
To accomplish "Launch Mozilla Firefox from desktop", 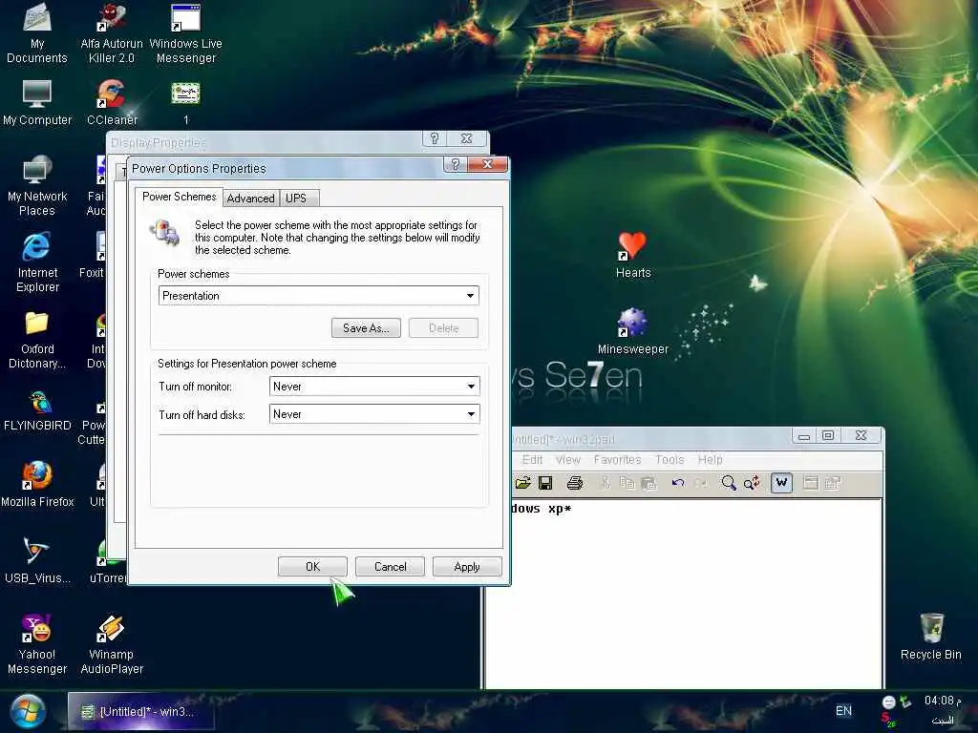I will (37, 485).
